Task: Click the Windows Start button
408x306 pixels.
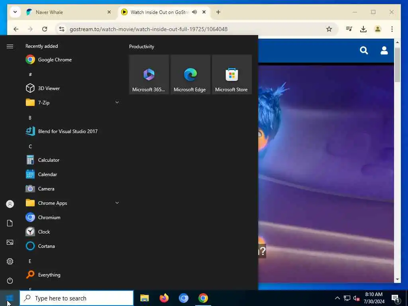Action: click(x=10, y=298)
